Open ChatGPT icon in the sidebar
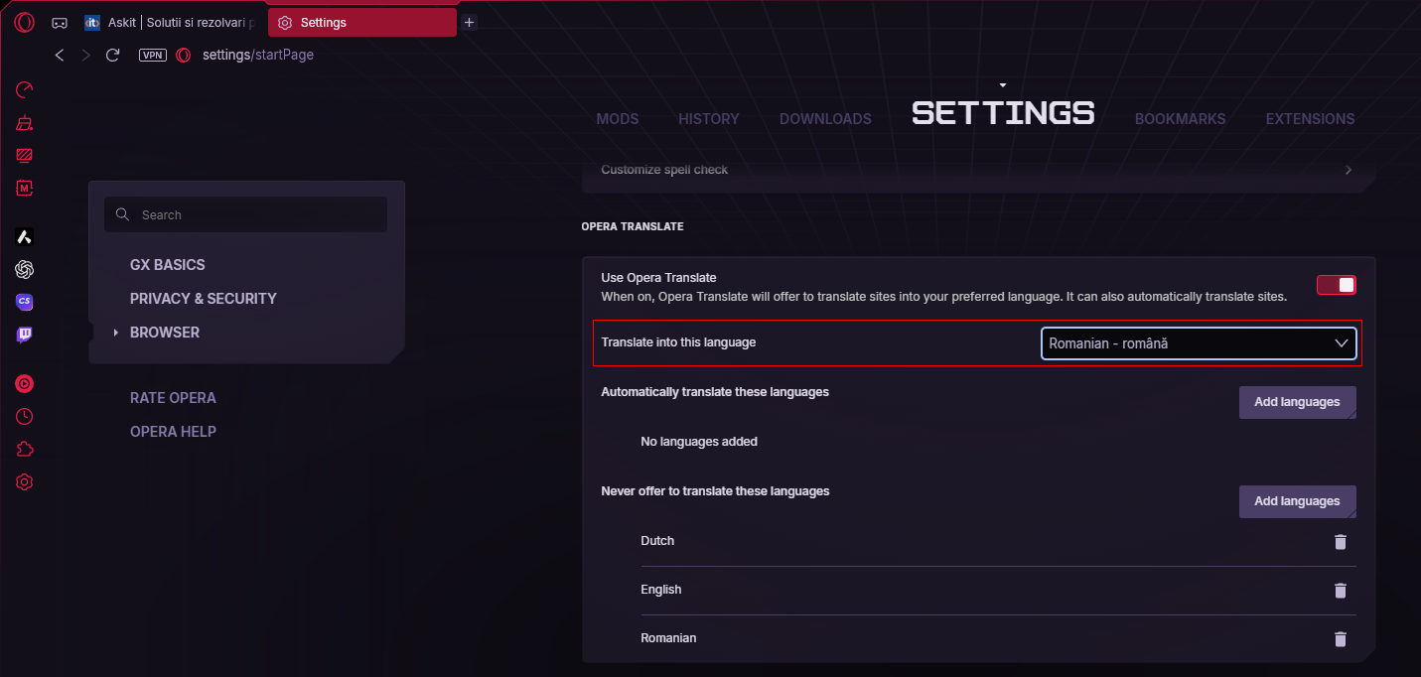Viewport: 1421px width, 677px height. pyautogui.click(x=25, y=269)
